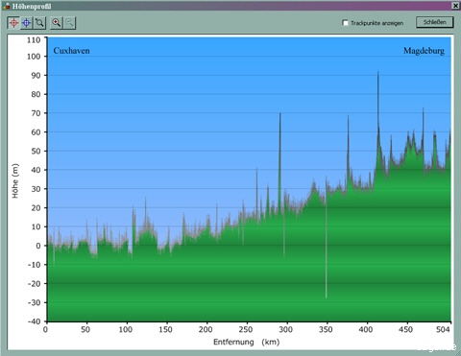Click the Cuxhaven label in chart
Image resolution: width=461 pixels, height=356 pixels.
pyautogui.click(x=71, y=51)
